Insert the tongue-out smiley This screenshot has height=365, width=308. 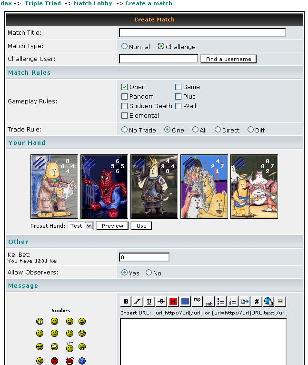tap(70, 322)
